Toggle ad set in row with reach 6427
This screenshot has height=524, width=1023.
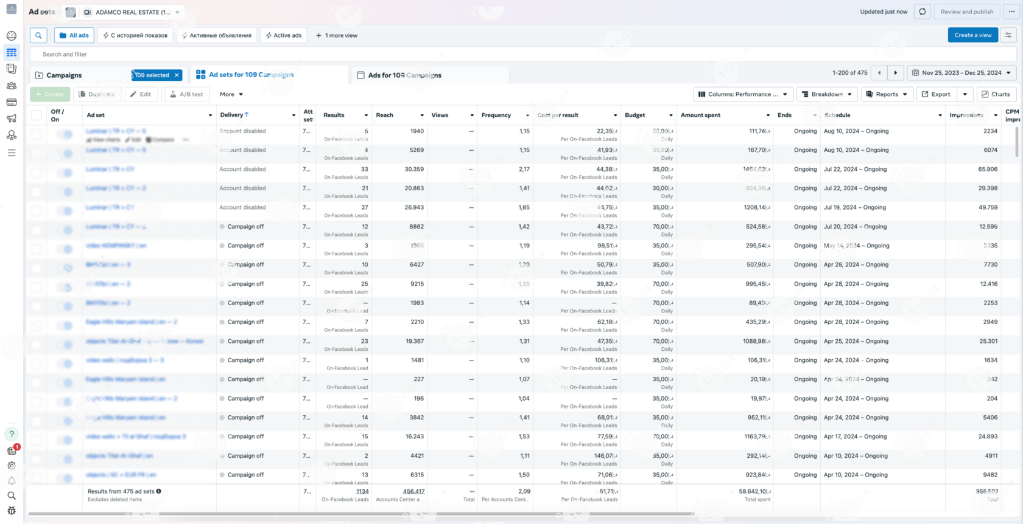(64, 268)
